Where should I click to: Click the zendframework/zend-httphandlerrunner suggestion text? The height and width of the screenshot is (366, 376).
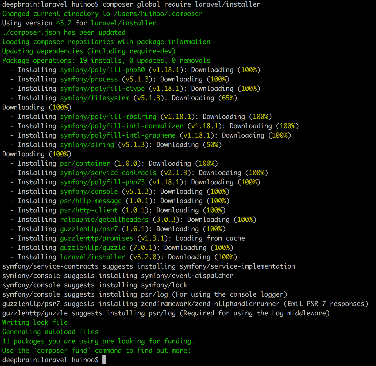point(210,304)
